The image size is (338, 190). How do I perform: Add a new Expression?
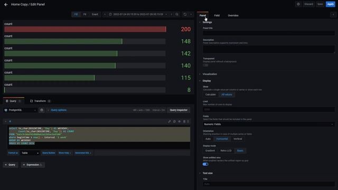point(33,165)
